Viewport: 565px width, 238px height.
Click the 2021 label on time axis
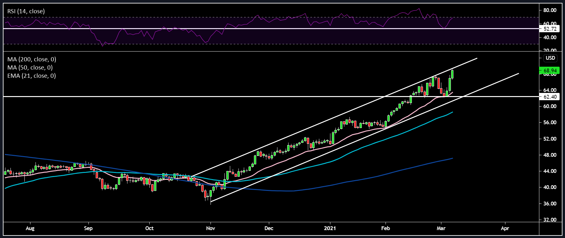[330, 228]
